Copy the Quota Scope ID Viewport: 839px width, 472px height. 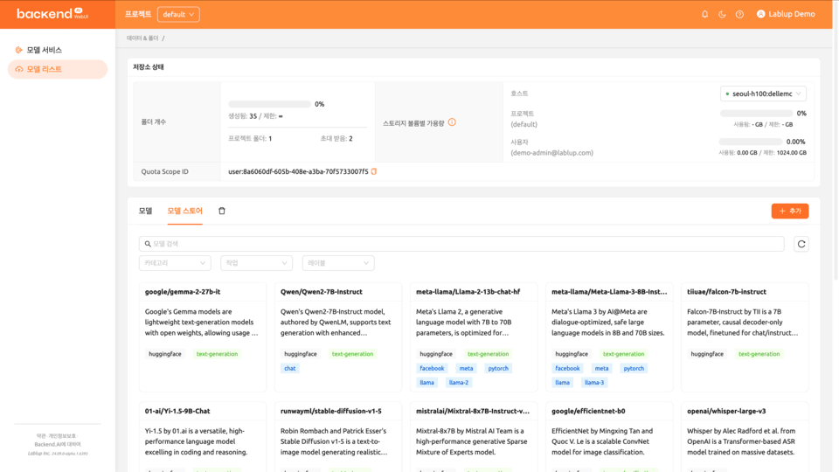tap(374, 171)
